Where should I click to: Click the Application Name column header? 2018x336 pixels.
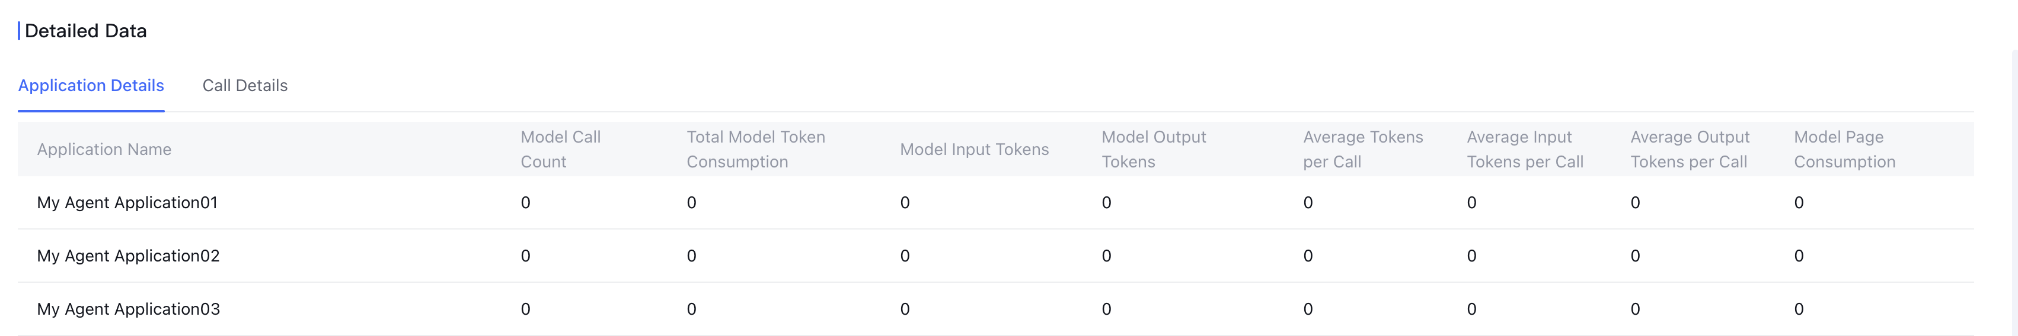pyautogui.click(x=104, y=149)
